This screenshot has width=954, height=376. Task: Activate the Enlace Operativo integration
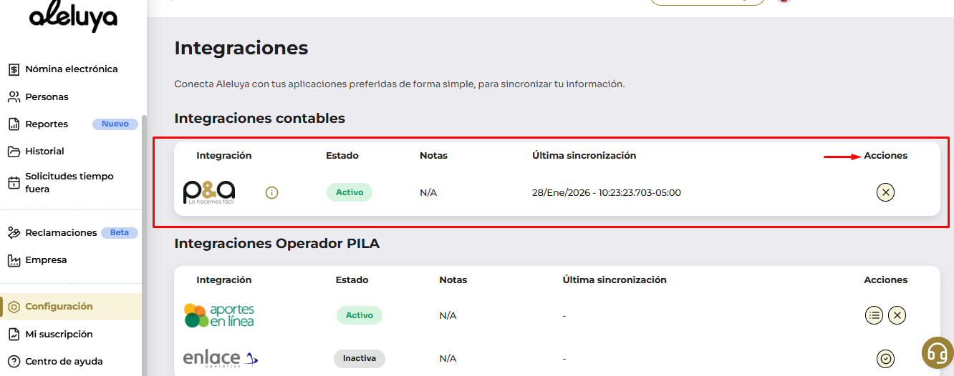coord(886,359)
